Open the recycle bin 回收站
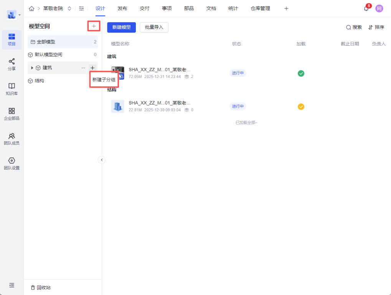 40,287
